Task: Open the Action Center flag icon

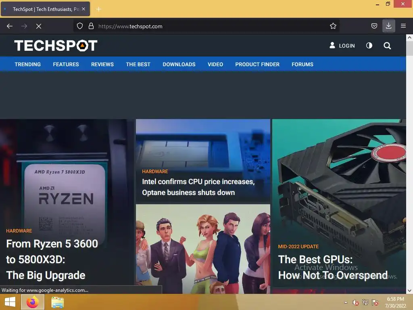Action: [375, 302]
